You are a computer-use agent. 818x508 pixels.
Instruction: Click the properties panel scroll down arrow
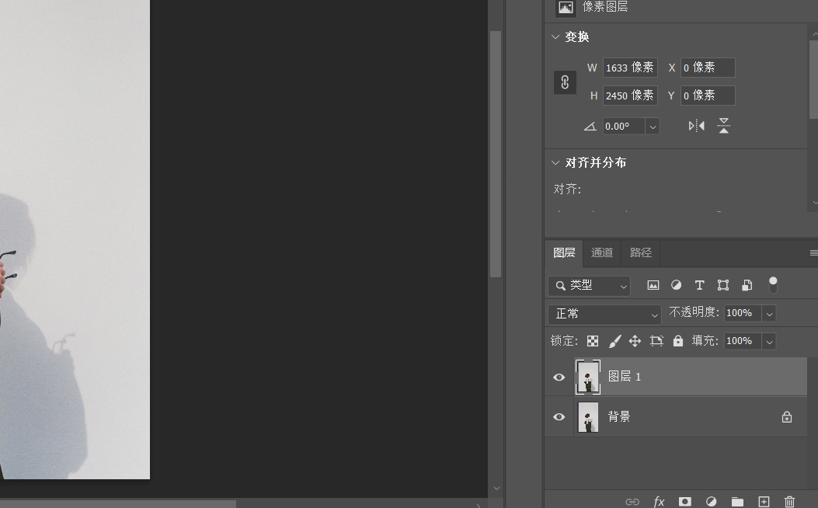pyautogui.click(x=814, y=203)
